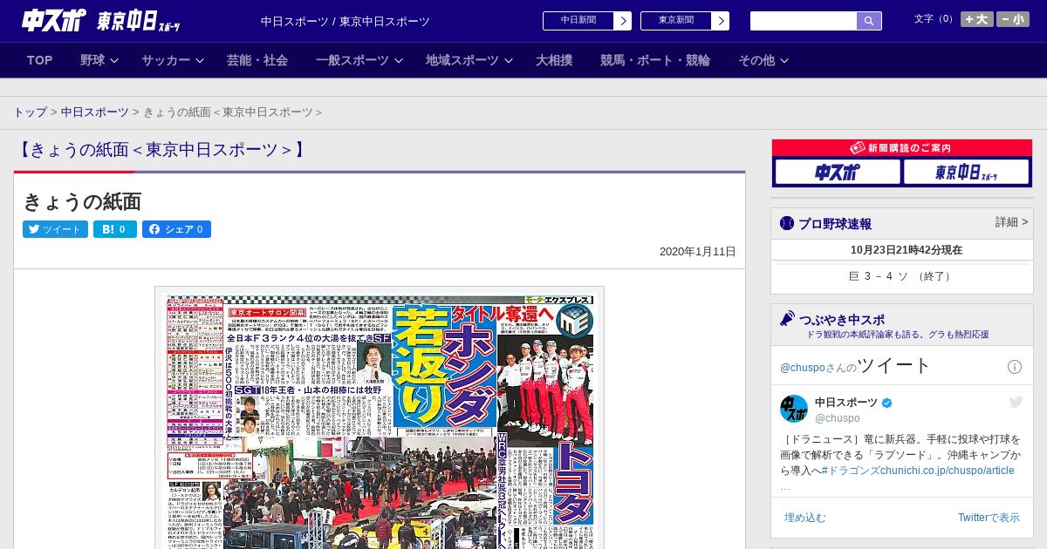Image resolution: width=1047 pixels, height=549 pixels.
Task: Click the 新聞購読のご案内 banner header
Action: (902, 148)
